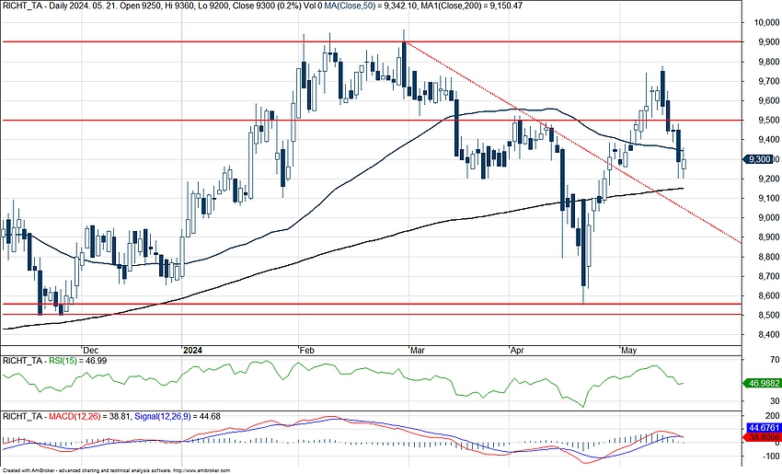Click the RSI 30 level label

(775, 400)
